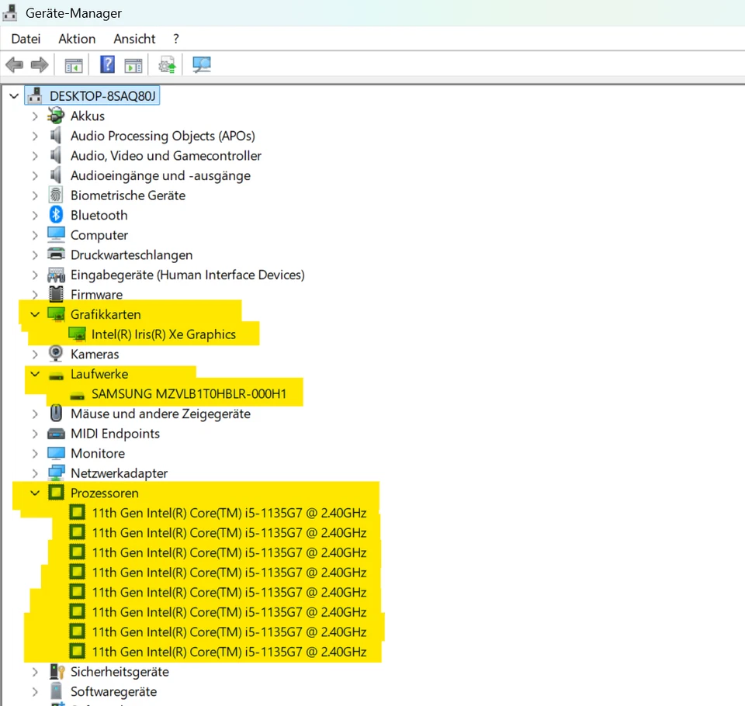
Task: Open the Help toolbar icon
Action: [x=107, y=64]
